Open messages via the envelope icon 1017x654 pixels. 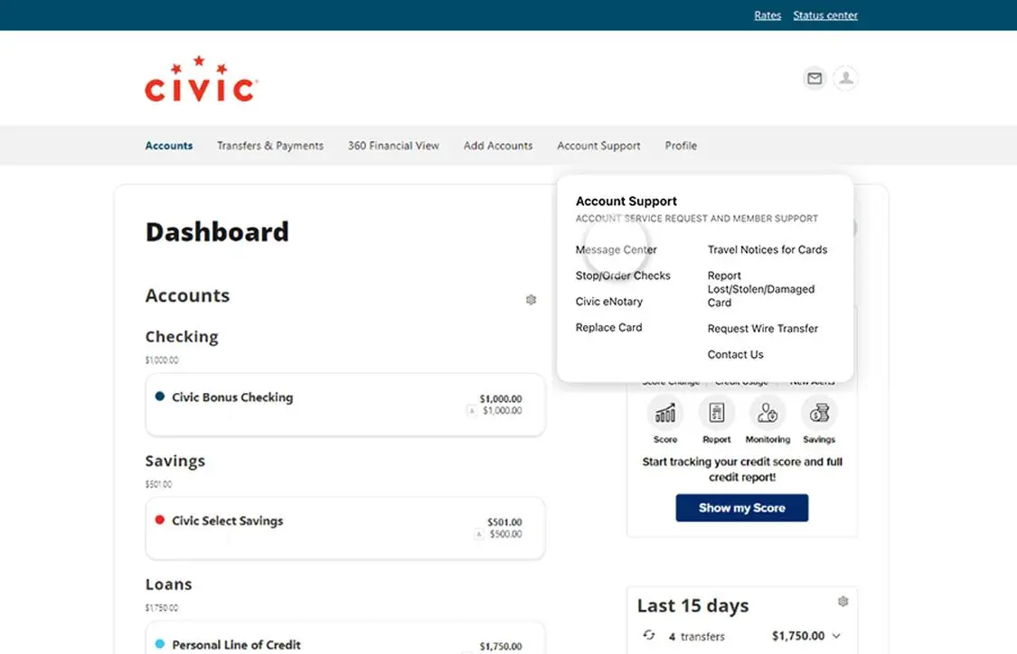pos(814,79)
